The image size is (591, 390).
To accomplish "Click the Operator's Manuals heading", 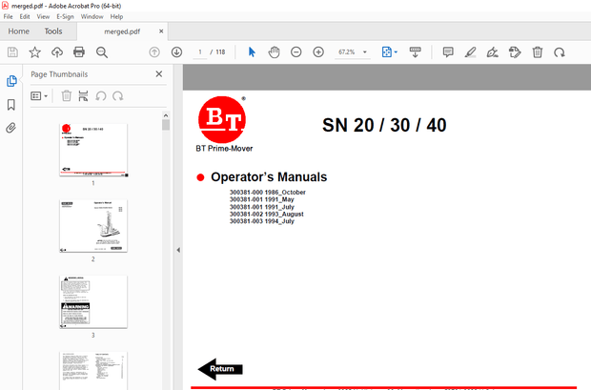I will pos(269,177).
